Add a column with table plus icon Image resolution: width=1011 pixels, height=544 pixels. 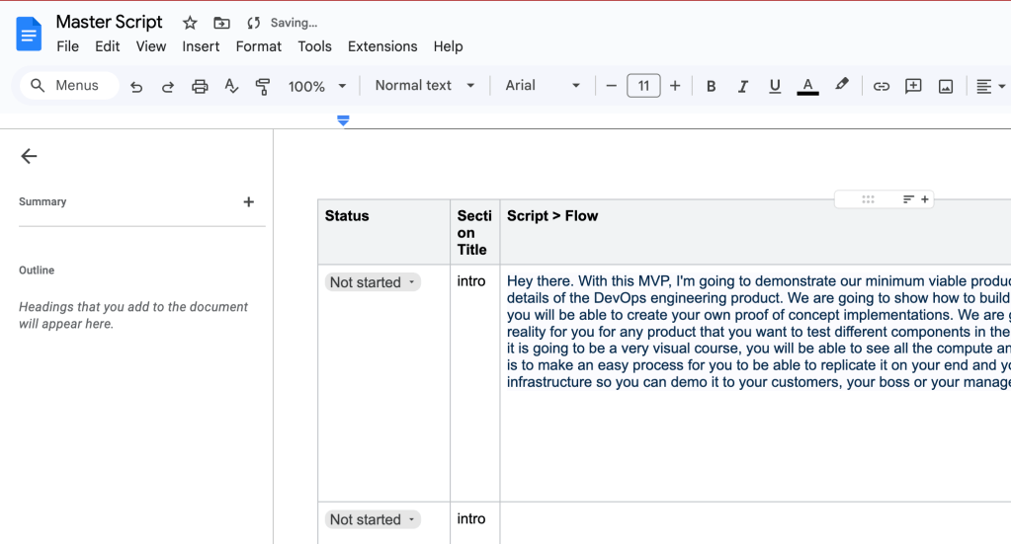(925, 199)
